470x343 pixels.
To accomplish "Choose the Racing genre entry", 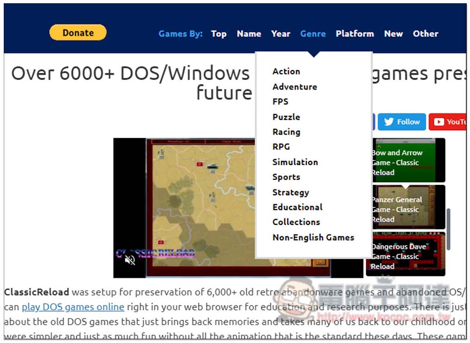I will tap(286, 132).
